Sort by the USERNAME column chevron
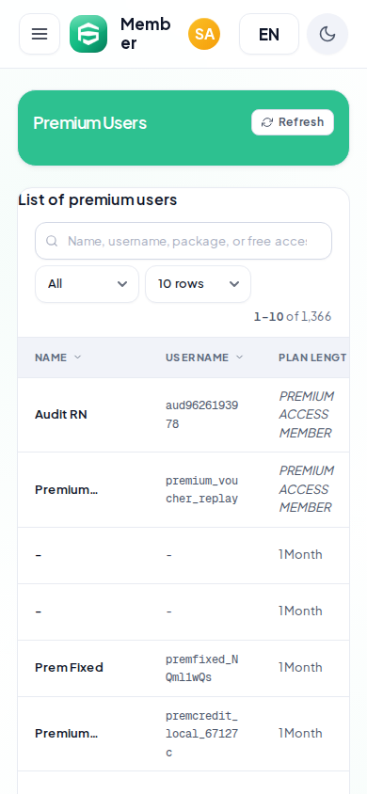 pos(239,357)
